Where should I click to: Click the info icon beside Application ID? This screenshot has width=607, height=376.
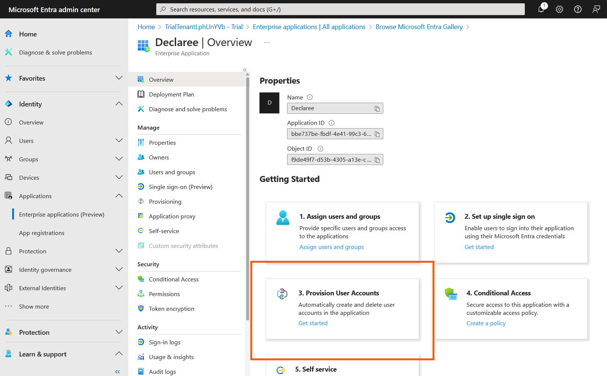(331, 123)
